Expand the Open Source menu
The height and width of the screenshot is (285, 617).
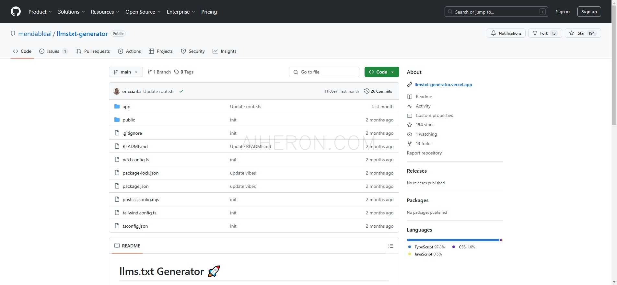[x=143, y=12]
